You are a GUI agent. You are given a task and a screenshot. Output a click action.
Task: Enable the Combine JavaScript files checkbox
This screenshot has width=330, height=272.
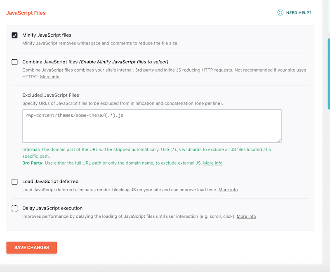point(15,62)
